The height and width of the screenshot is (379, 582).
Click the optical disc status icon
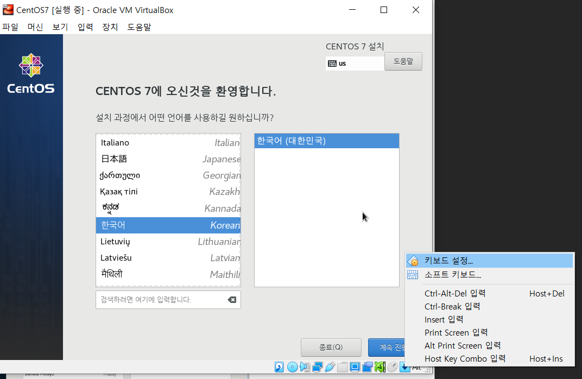point(292,367)
